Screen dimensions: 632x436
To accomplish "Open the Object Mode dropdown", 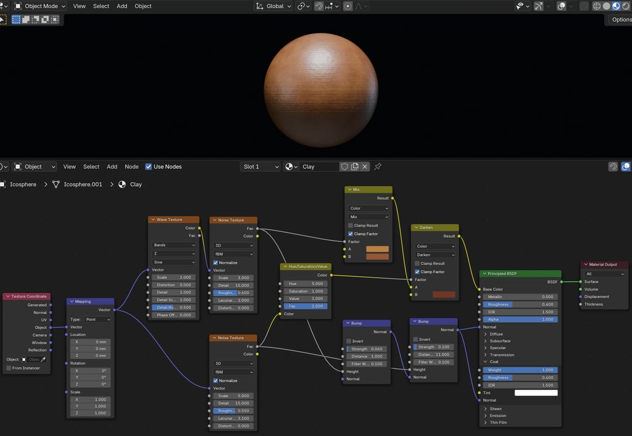I will (x=40, y=6).
